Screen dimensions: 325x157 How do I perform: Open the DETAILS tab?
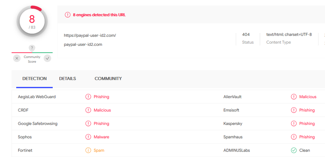[x=68, y=79]
